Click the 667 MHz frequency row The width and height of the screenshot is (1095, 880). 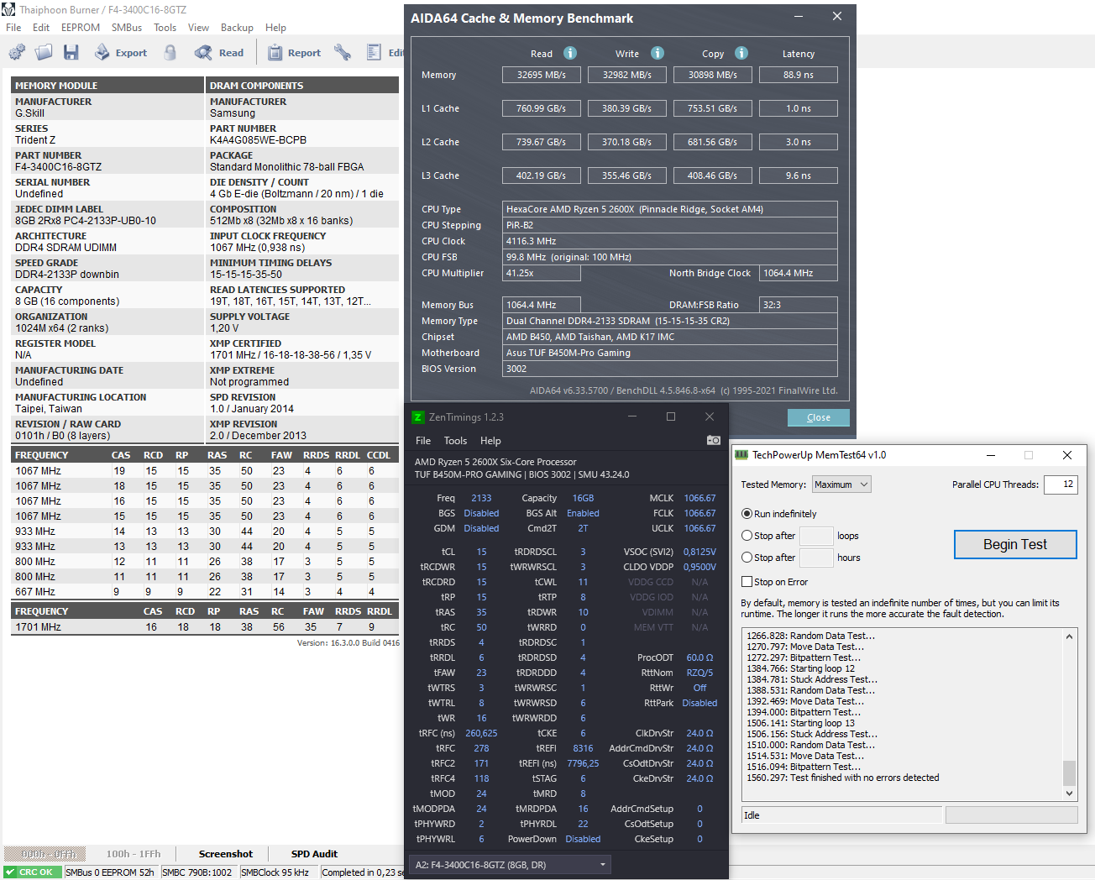tap(205, 592)
